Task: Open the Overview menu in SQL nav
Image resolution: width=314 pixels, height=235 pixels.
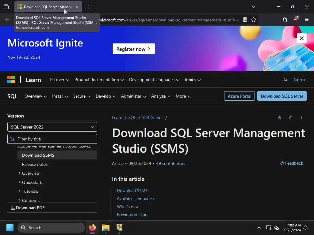Action: pyautogui.click(x=36, y=96)
